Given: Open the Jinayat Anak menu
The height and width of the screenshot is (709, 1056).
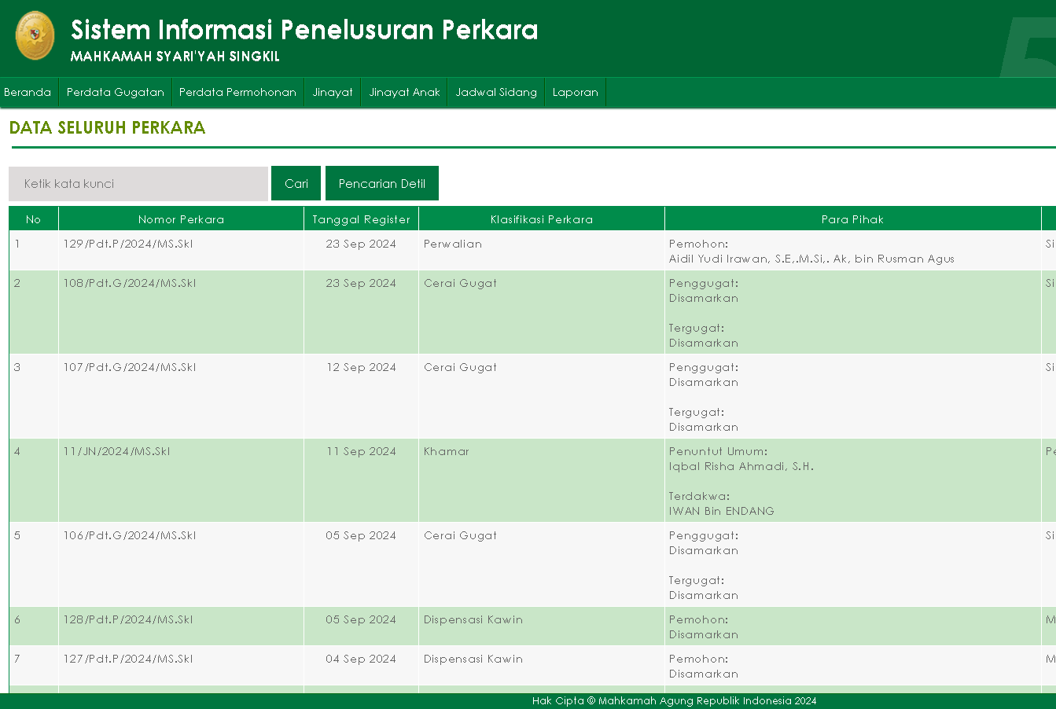Looking at the screenshot, I should pos(403,92).
